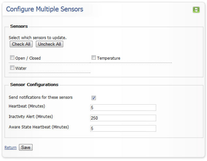Viewport: 207px width, 161px height.
Task: Select the Aware State Heartbeat input
Action: tap(123, 128)
